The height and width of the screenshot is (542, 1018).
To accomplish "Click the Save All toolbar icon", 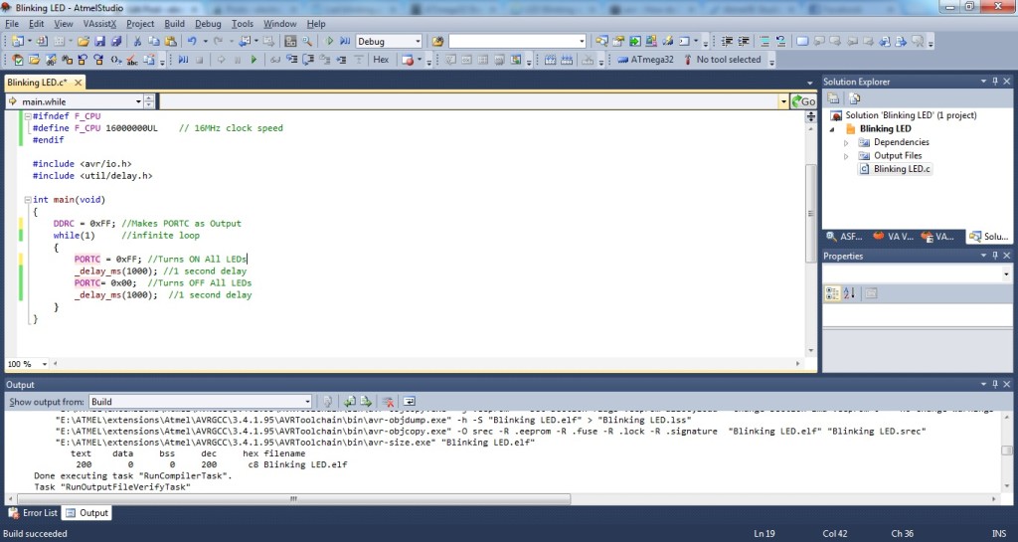I will (x=116, y=42).
